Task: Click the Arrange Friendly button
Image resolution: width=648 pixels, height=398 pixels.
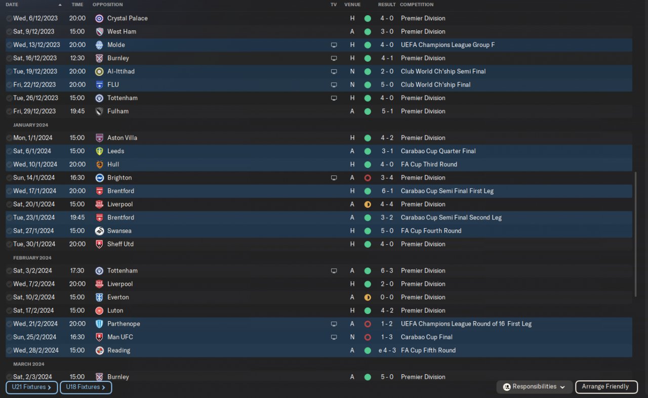Action: pyautogui.click(x=605, y=387)
